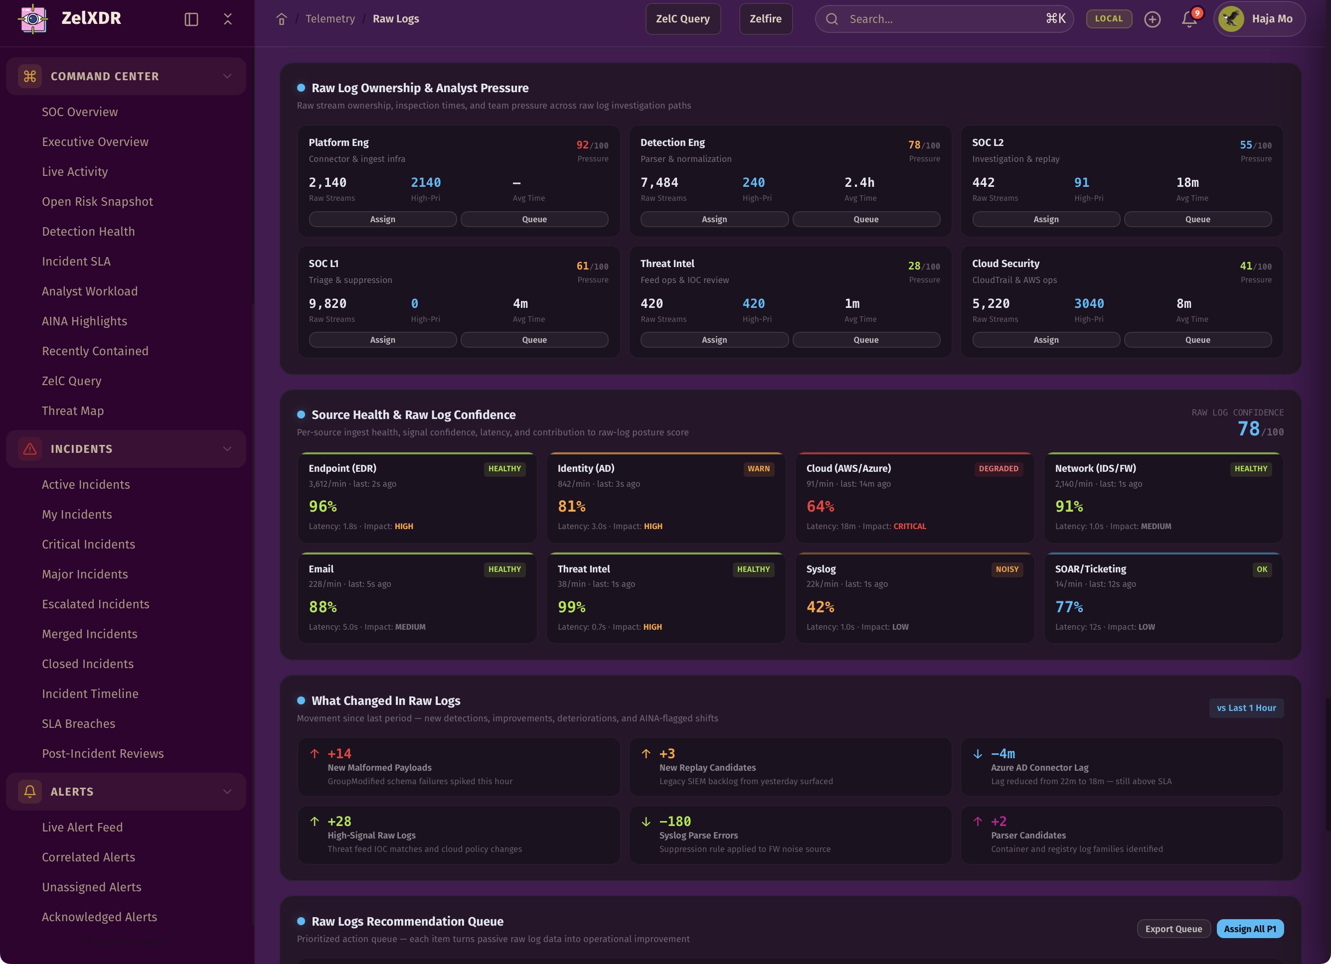Viewport: 1331px width, 964px height.
Task: Toggle the sidebar panel layout icon
Action: (x=191, y=19)
